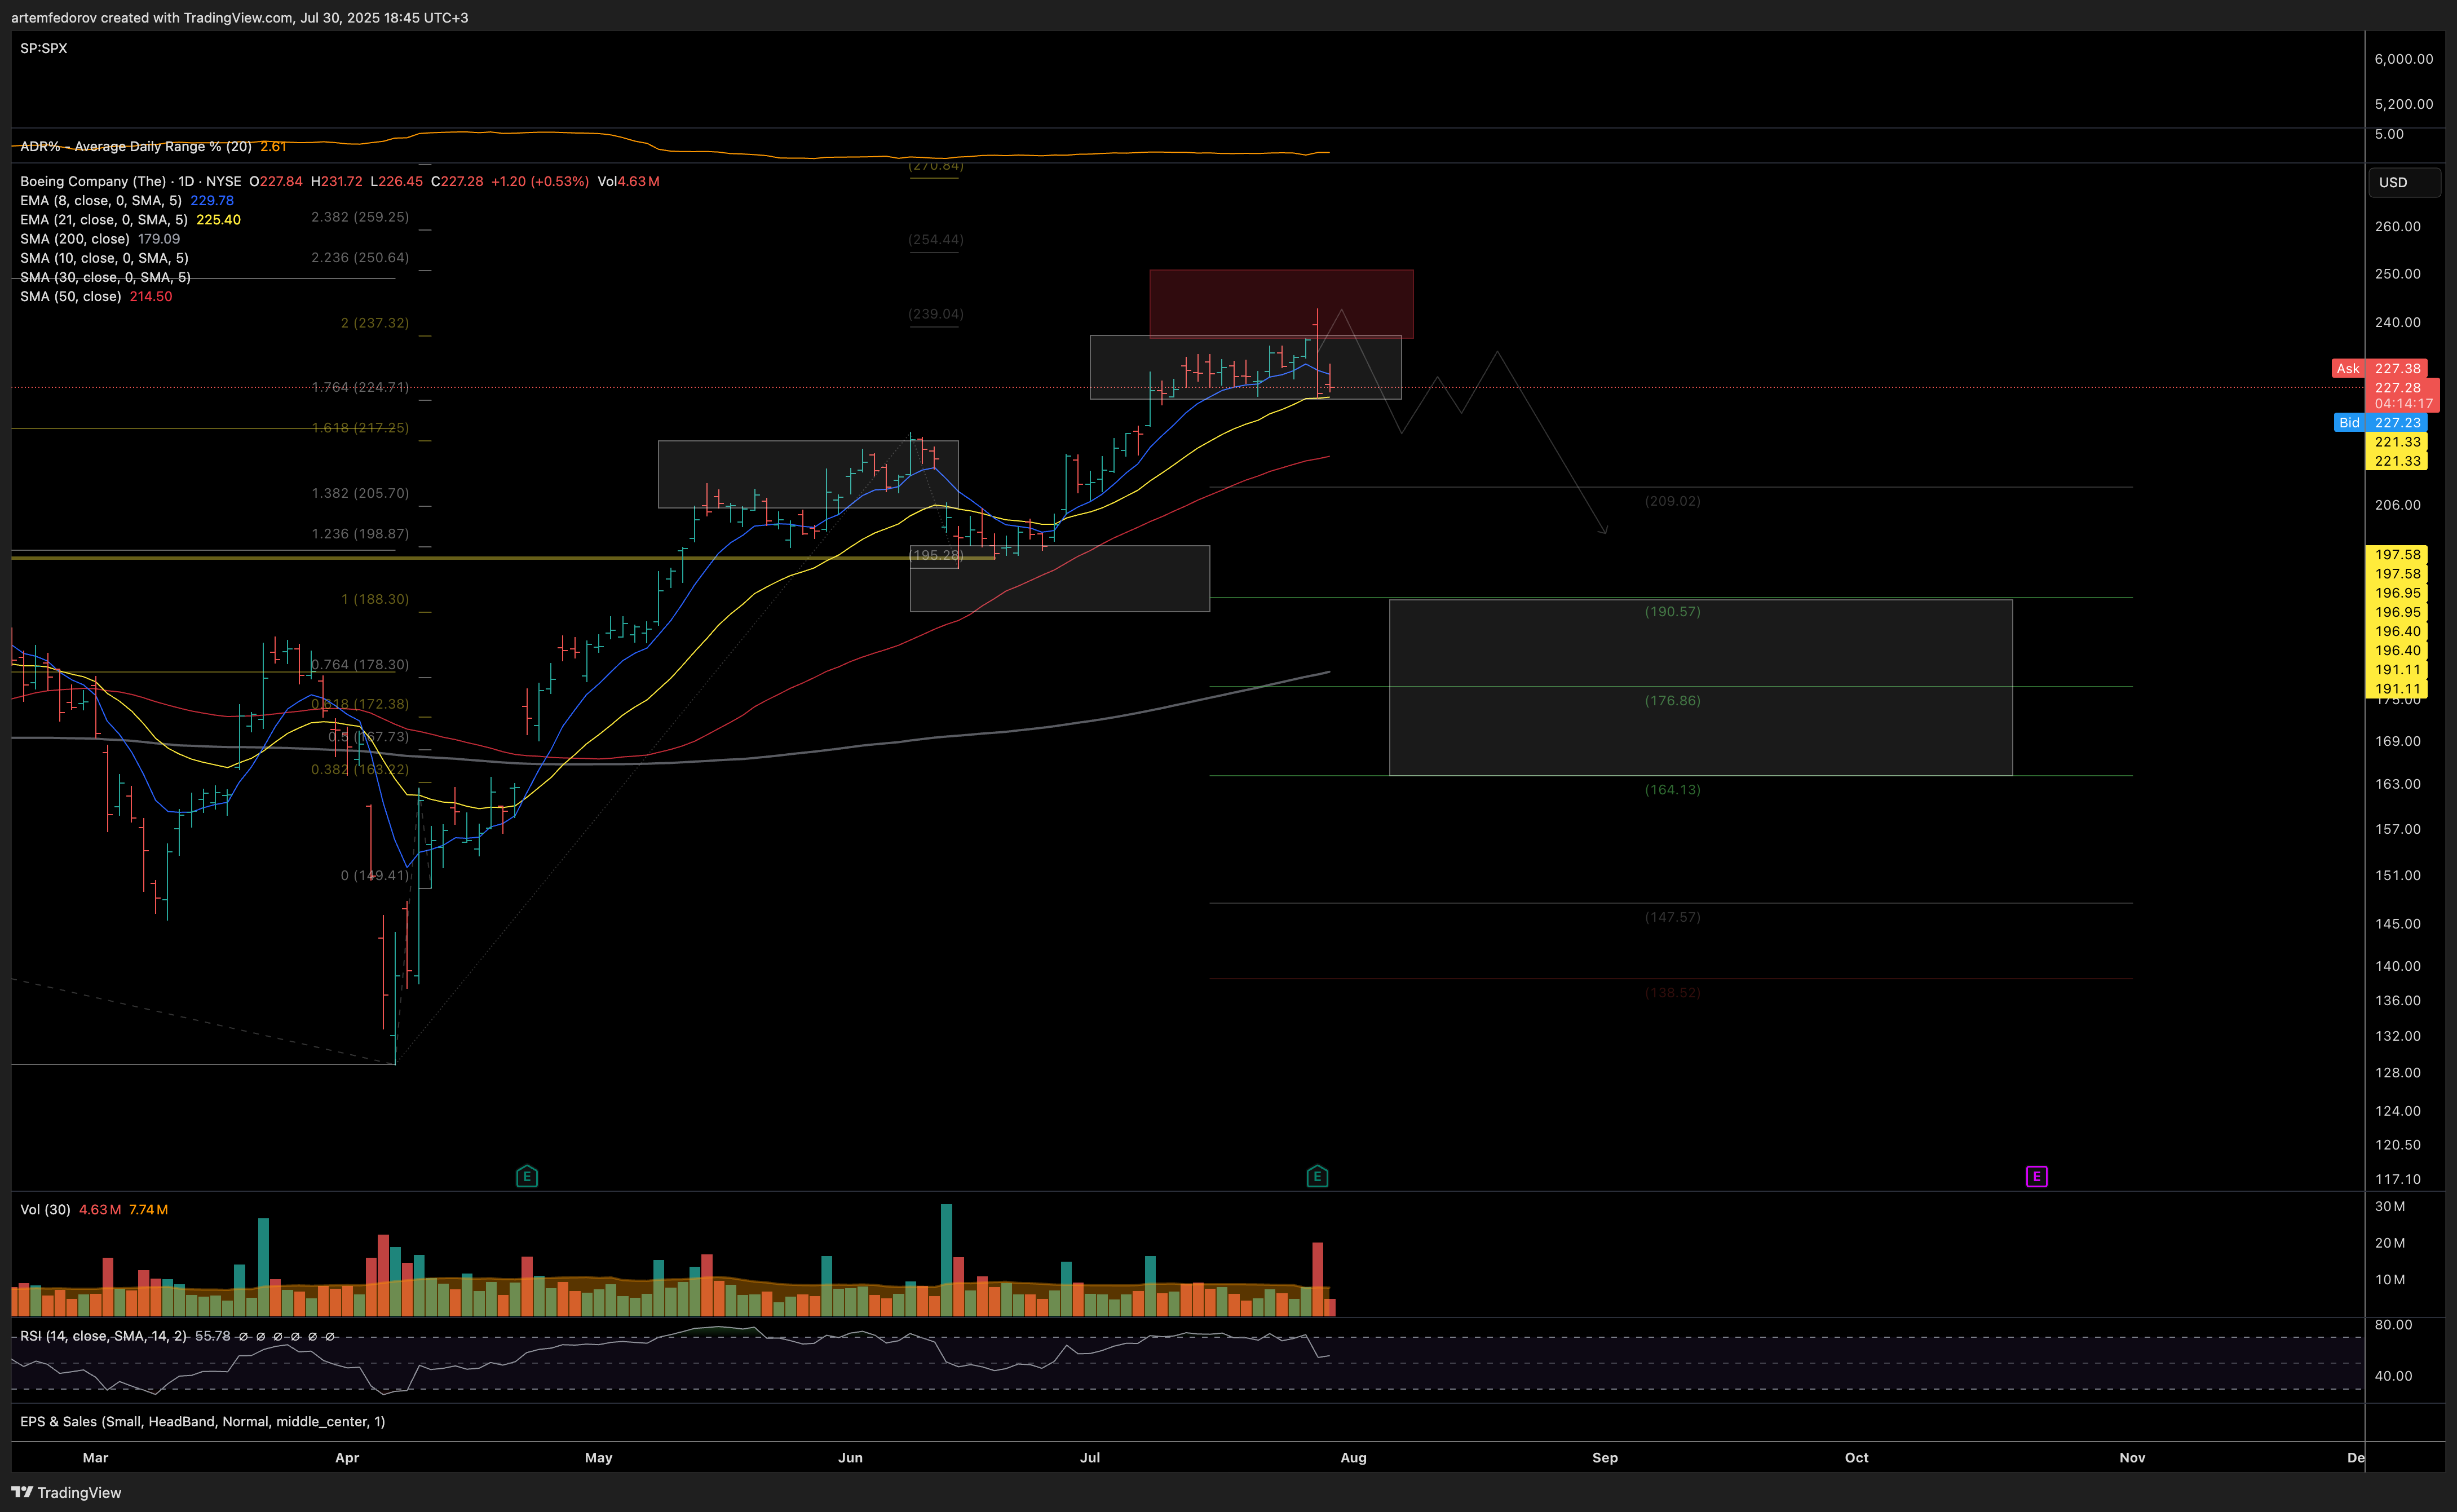Click the (239.04) projection label

click(936, 314)
